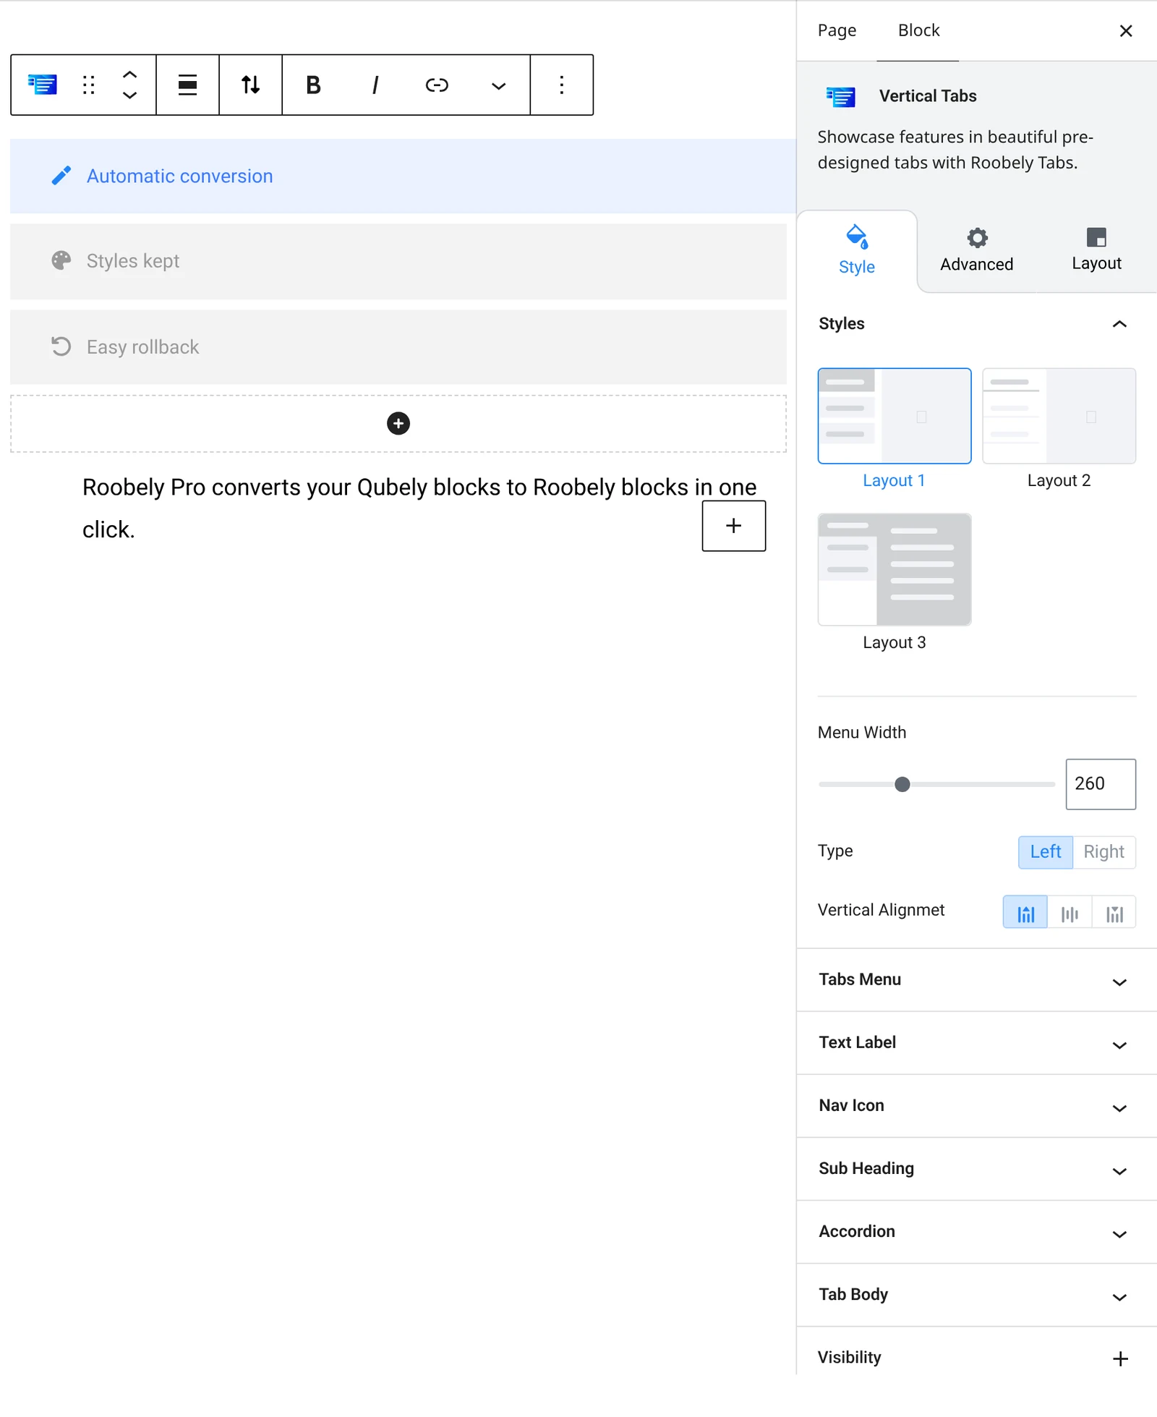Select the first Vertical Alignment option

pos(1025,912)
